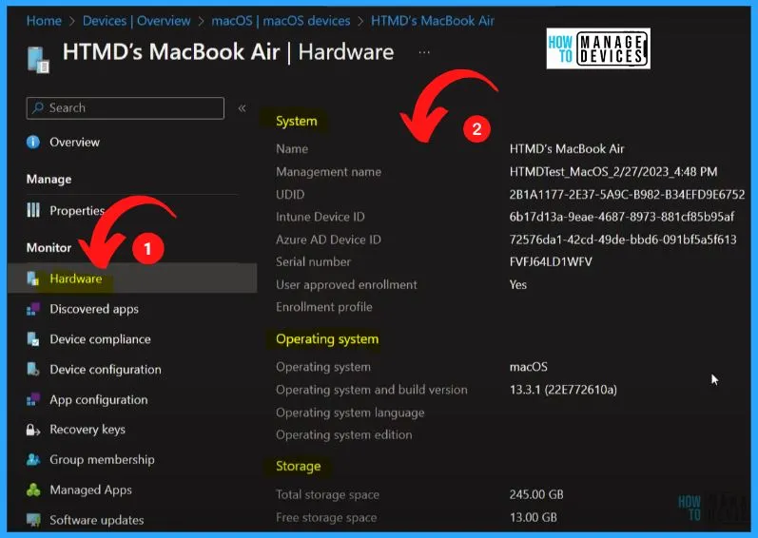The image size is (758, 538).
Task: Click the Management name label
Action: pyautogui.click(x=328, y=171)
